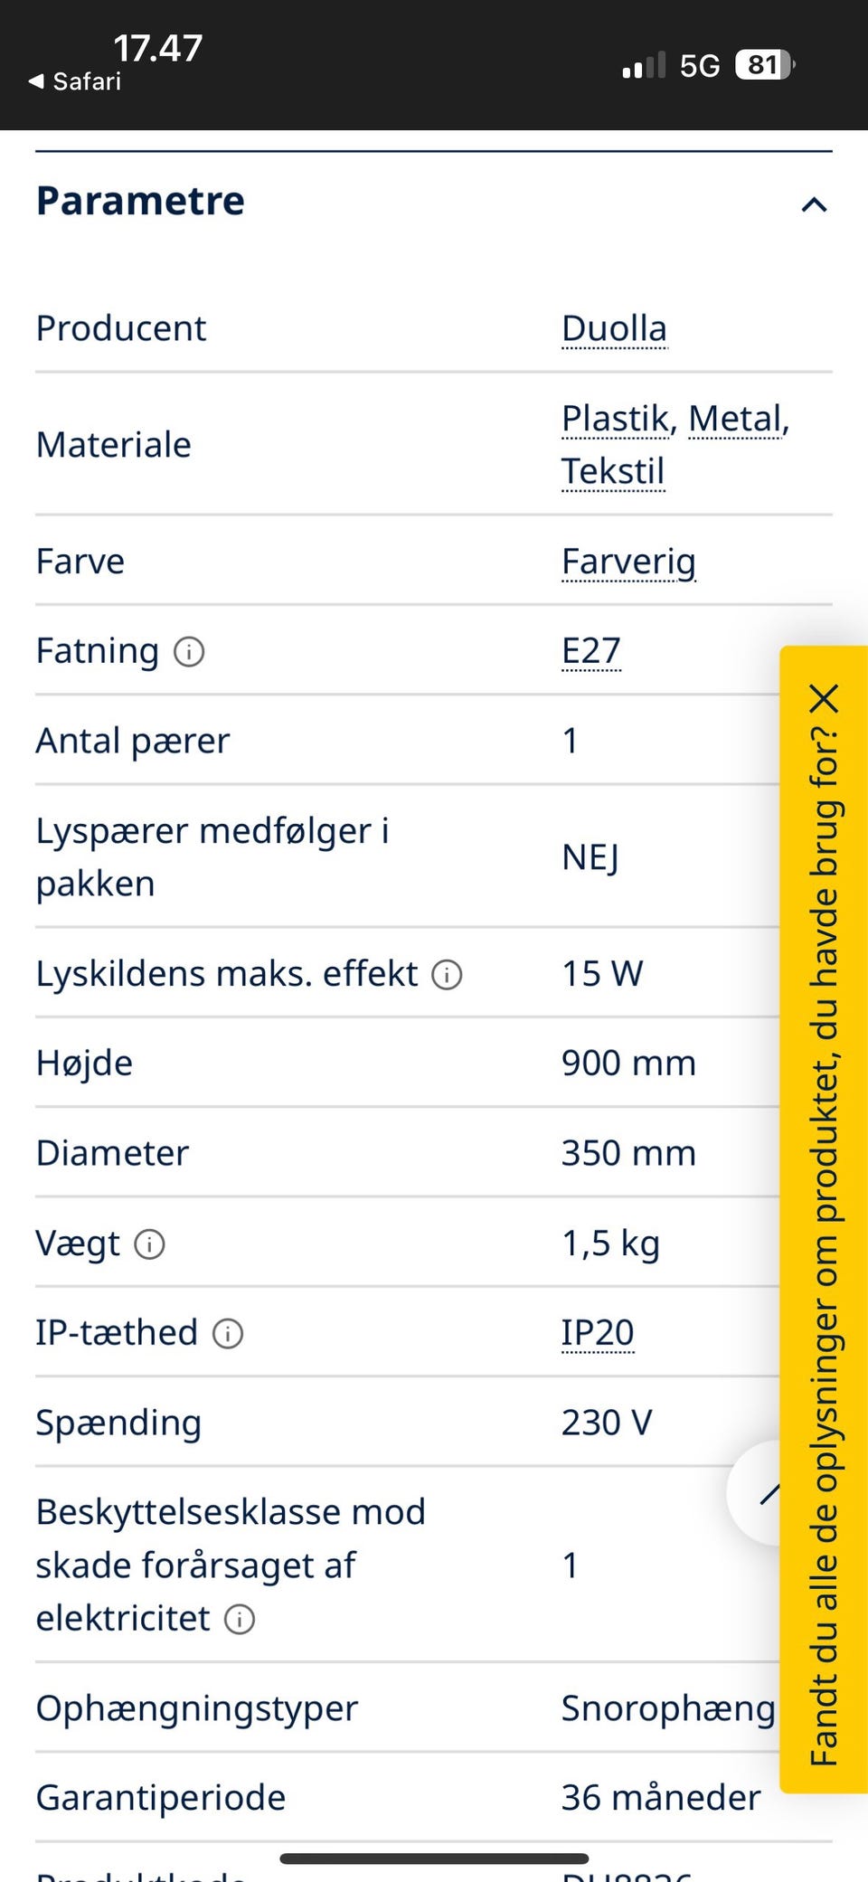This screenshot has height=1882, width=868.
Task: Follow the Metal material link
Action: click(735, 419)
